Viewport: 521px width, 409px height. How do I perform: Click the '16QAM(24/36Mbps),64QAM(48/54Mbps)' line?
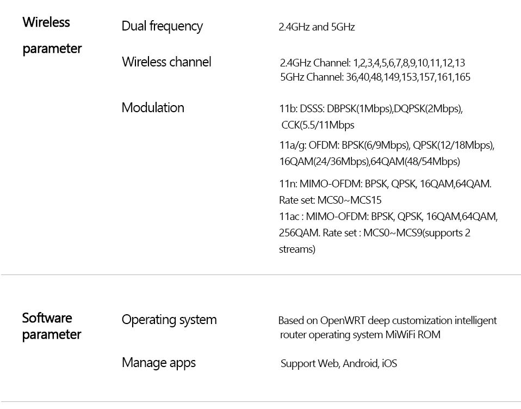click(369, 162)
